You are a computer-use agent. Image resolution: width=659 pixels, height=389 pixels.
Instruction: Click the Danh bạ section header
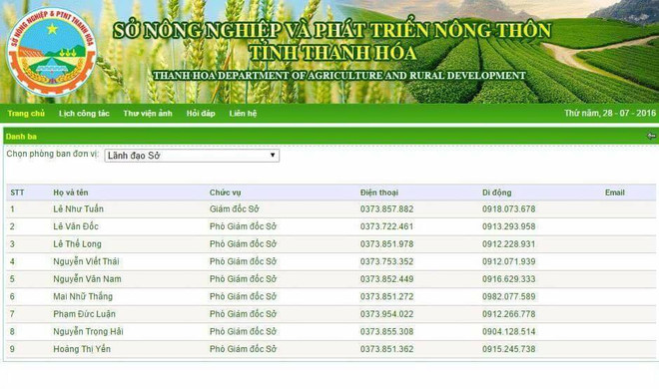21,137
